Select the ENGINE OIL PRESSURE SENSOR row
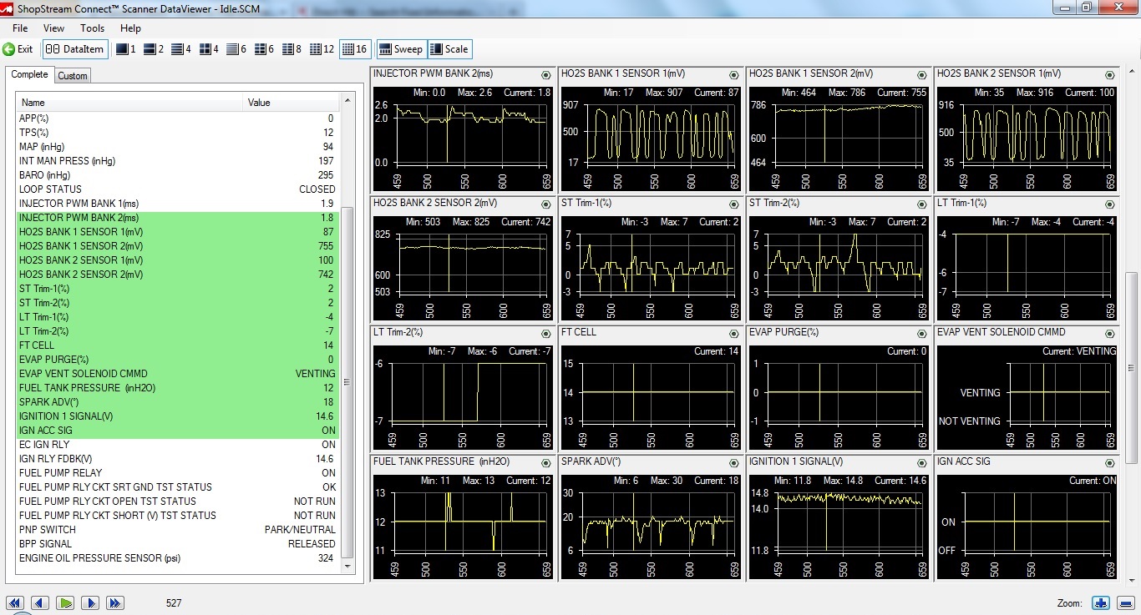1141x615 pixels. pos(177,558)
